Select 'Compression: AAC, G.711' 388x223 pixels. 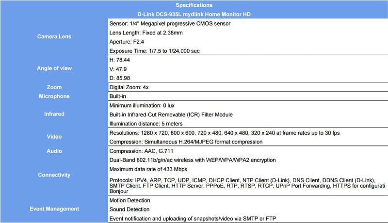click(141, 151)
